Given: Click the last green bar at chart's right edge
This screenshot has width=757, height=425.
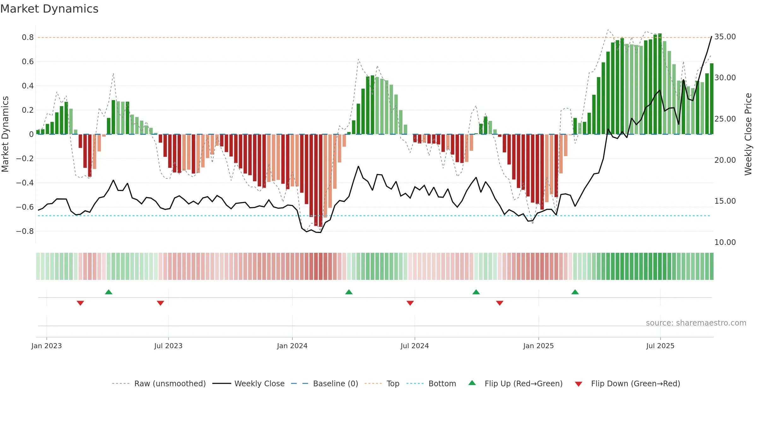Looking at the screenshot, I should coord(712,99).
